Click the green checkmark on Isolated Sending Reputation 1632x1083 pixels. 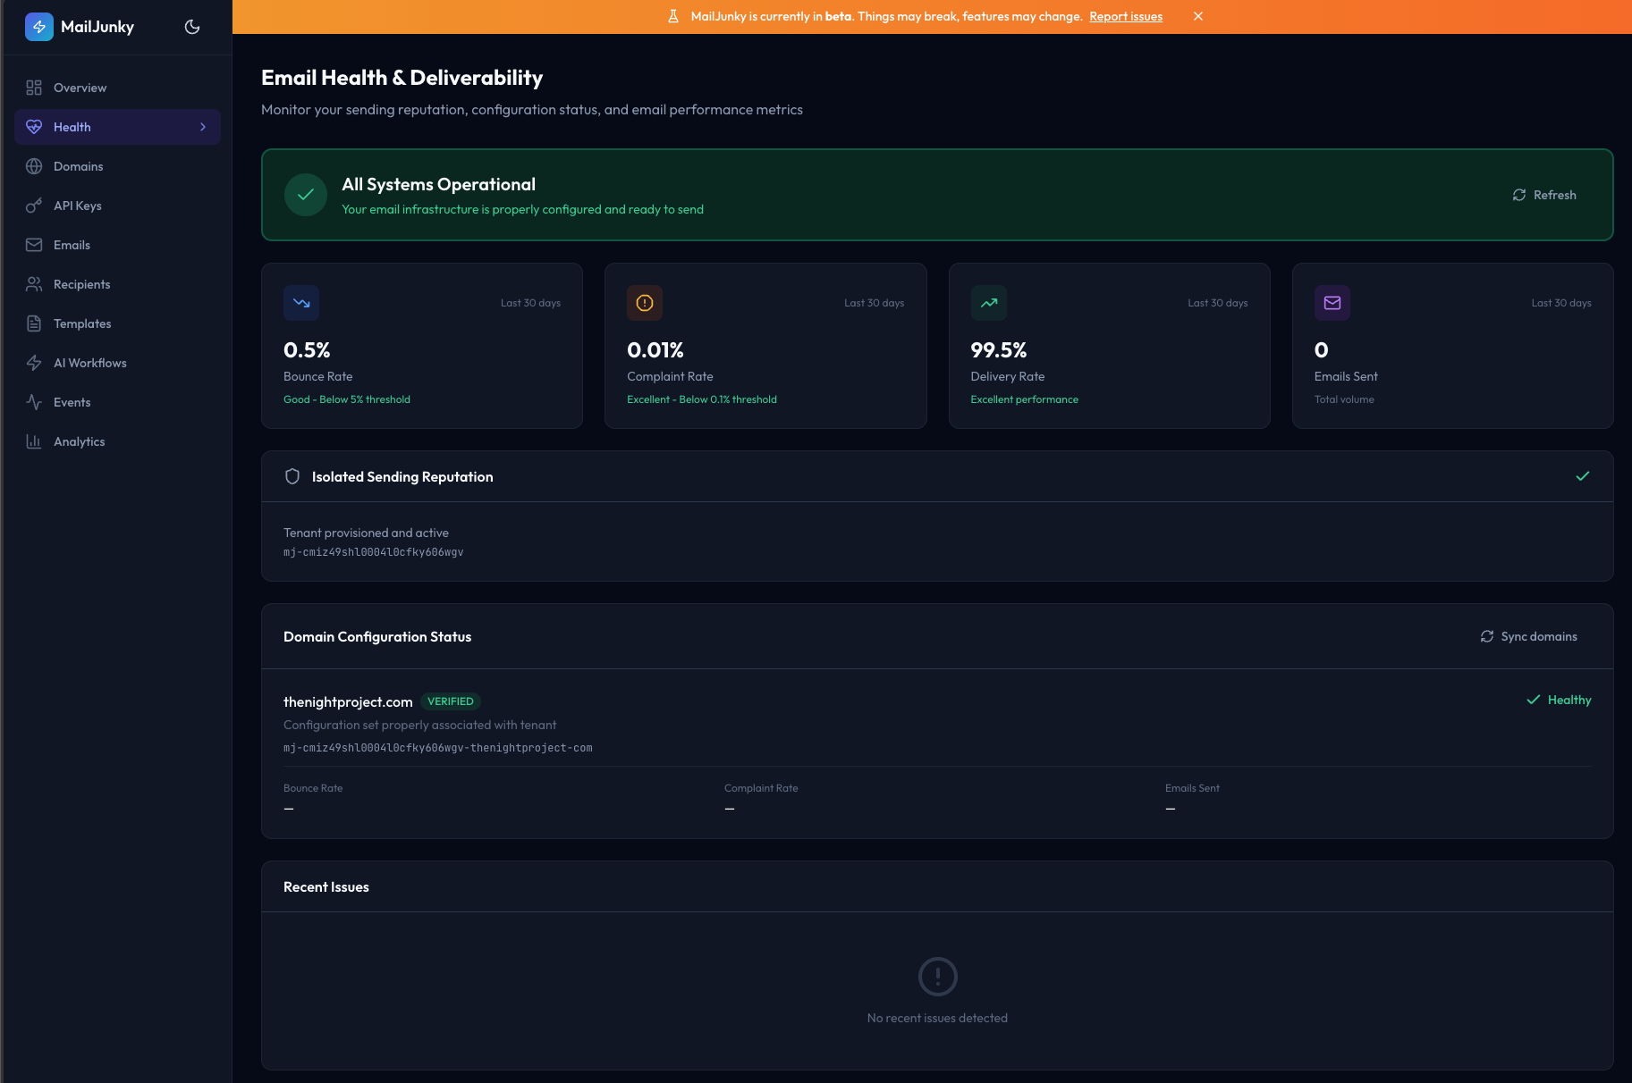(x=1583, y=476)
